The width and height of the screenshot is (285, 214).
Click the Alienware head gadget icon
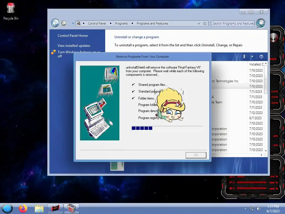click(x=274, y=38)
